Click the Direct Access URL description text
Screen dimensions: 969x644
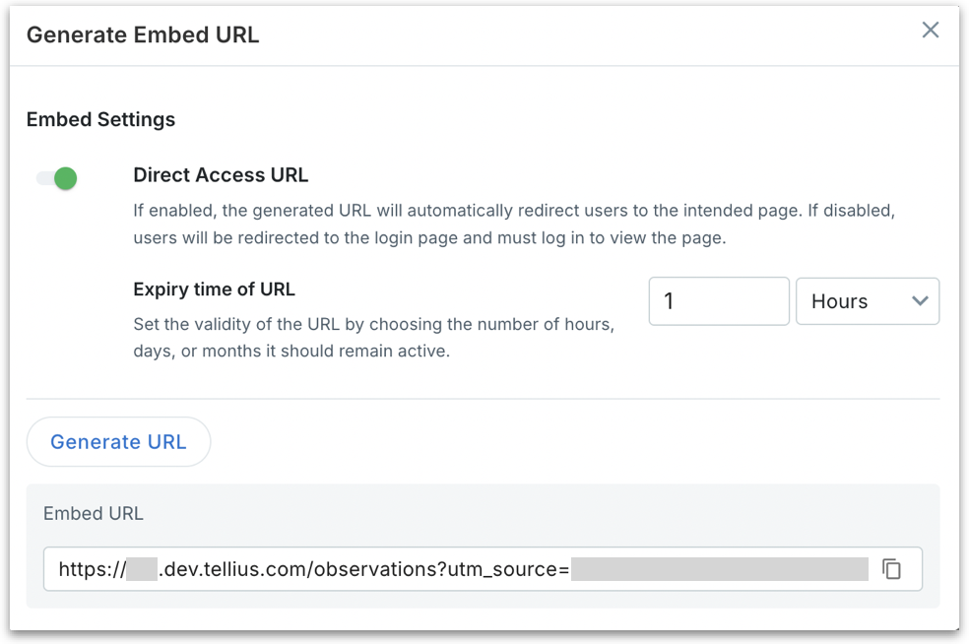coord(513,225)
